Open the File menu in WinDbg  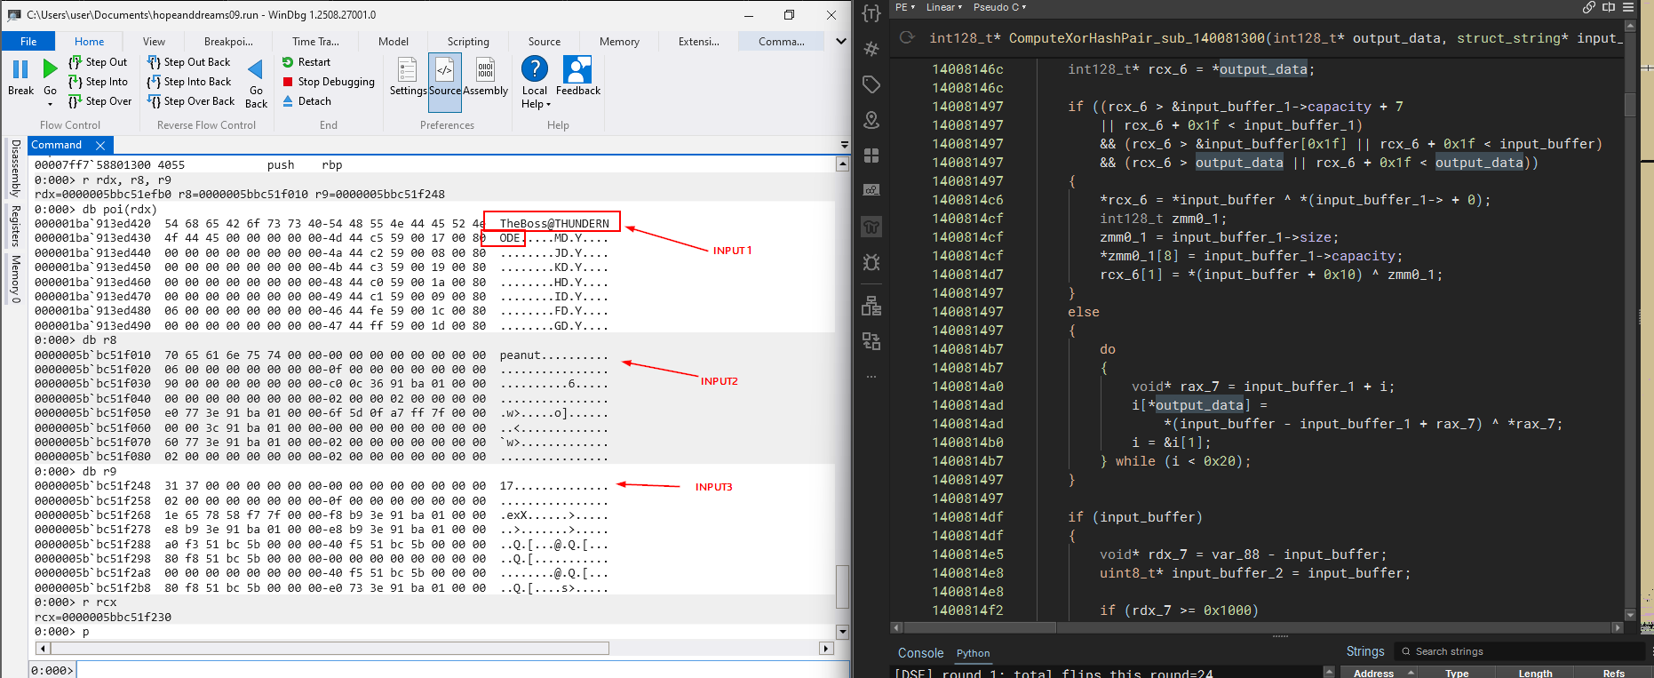(28, 42)
